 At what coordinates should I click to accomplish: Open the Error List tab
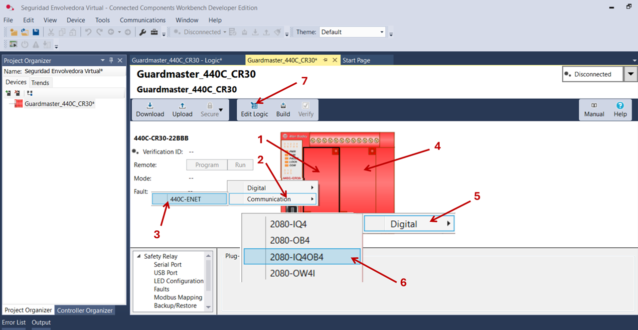14,323
